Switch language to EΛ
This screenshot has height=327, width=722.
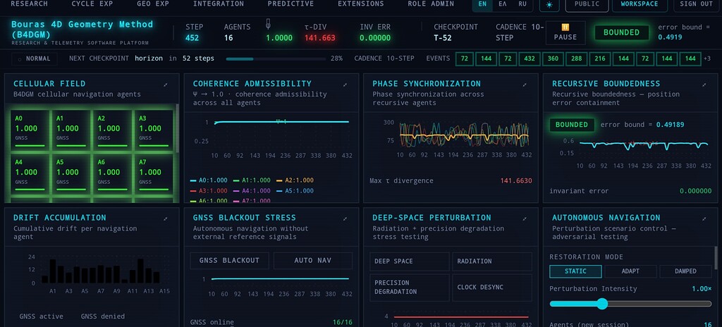click(502, 4)
